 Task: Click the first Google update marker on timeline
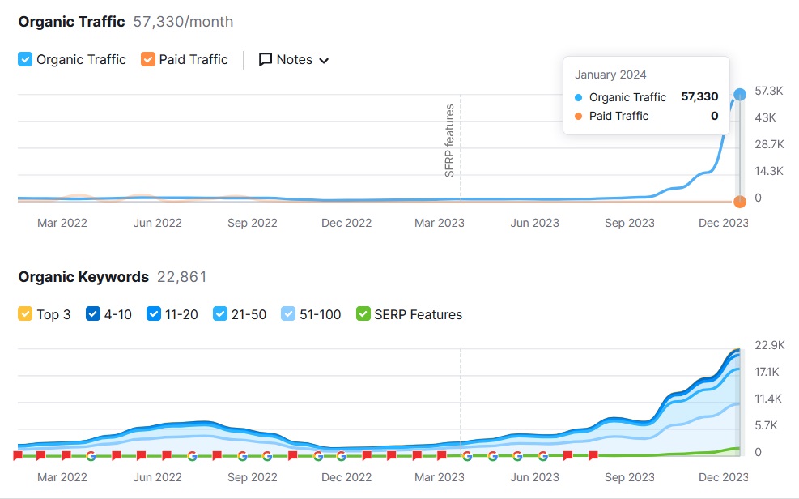pyautogui.click(x=91, y=456)
